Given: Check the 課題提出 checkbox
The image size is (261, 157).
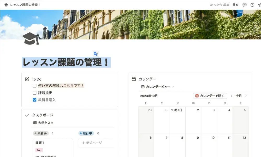Looking at the screenshot, I should [34, 93].
